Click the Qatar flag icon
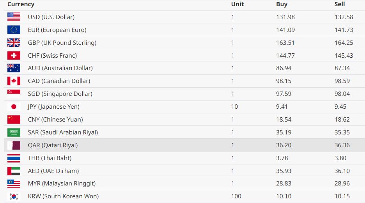 pyautogui.click(x=14, y=145)
